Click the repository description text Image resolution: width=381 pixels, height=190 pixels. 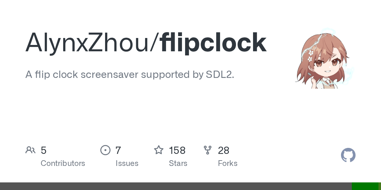[x=130, y=75]
